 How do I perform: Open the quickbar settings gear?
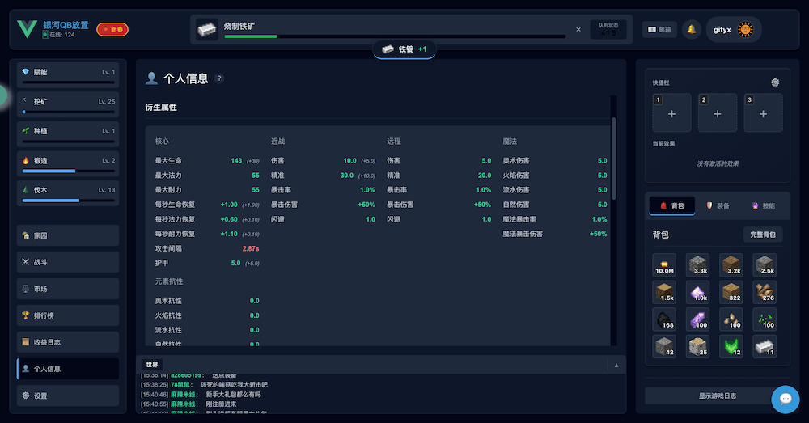[x=775, y=82]
